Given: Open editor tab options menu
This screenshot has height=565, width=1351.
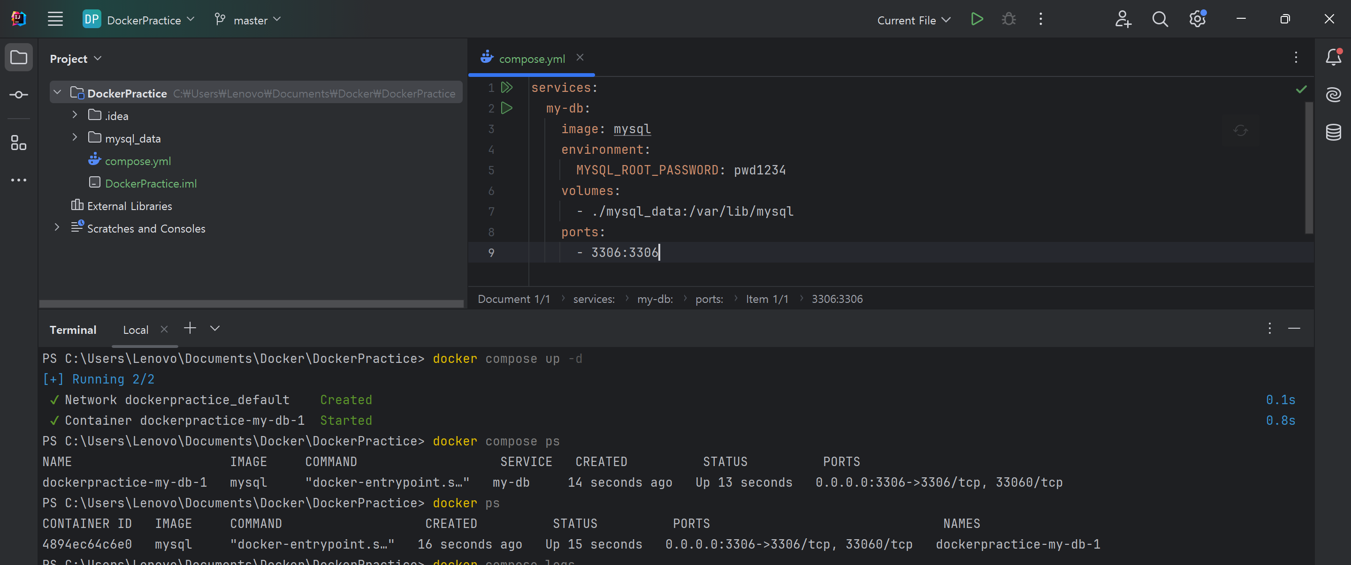Looking at the screenshot, I should click(x=1296, y=57).
